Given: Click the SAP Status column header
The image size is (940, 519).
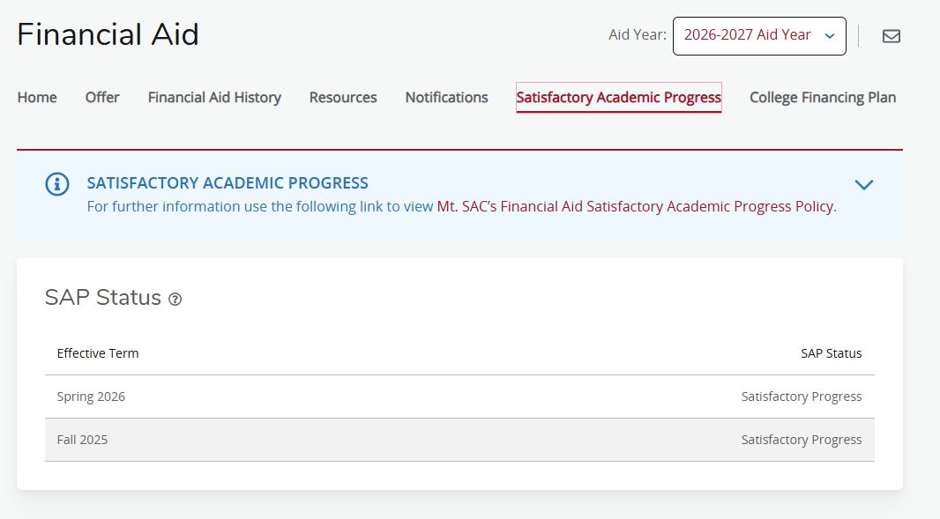Looking at the screenshot, I should coord(831,353).
